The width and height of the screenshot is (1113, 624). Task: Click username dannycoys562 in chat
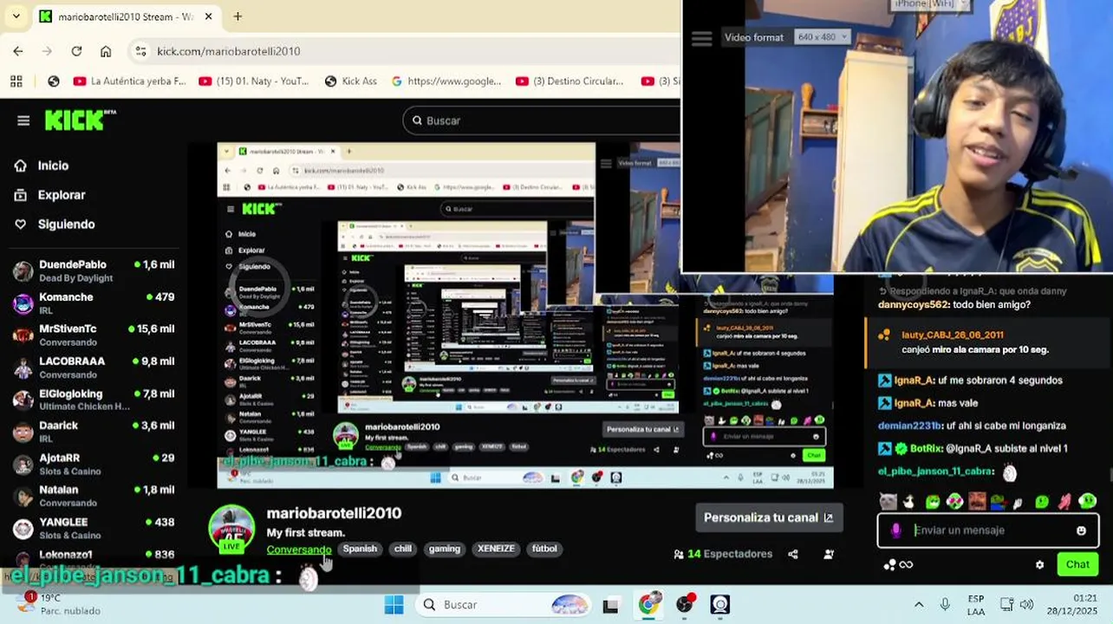tap(914, 305)
